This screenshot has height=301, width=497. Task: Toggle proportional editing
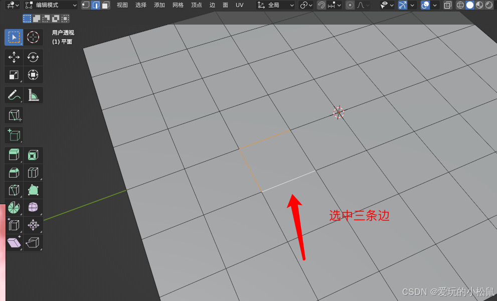tap(350, 5)
